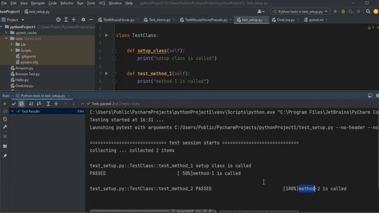Hide the Project panel with minus icon

click(91, 20)
